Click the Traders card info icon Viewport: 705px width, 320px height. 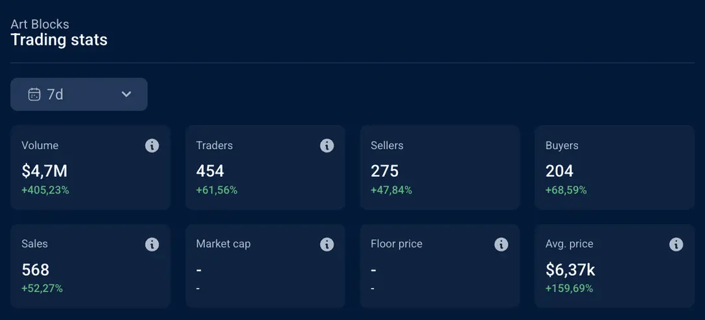coord(327,146)
